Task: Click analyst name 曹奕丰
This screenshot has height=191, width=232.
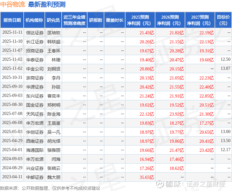Action: [54, 96]
